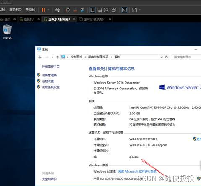Open 阅读 Microsoft 软件许可条款 link

point(137,171)
